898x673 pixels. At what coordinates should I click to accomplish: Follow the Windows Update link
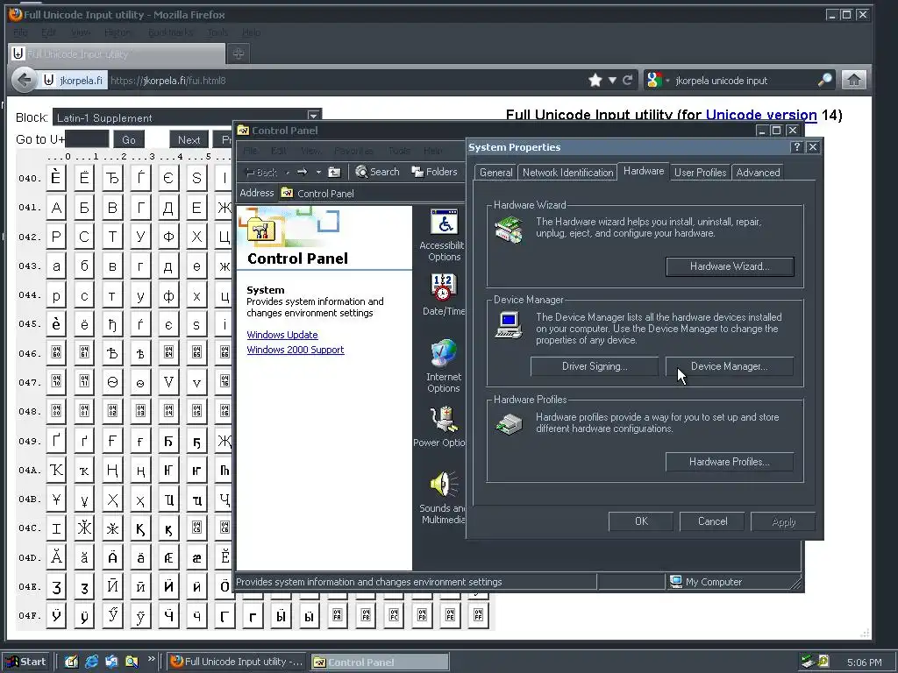point(282,335)
